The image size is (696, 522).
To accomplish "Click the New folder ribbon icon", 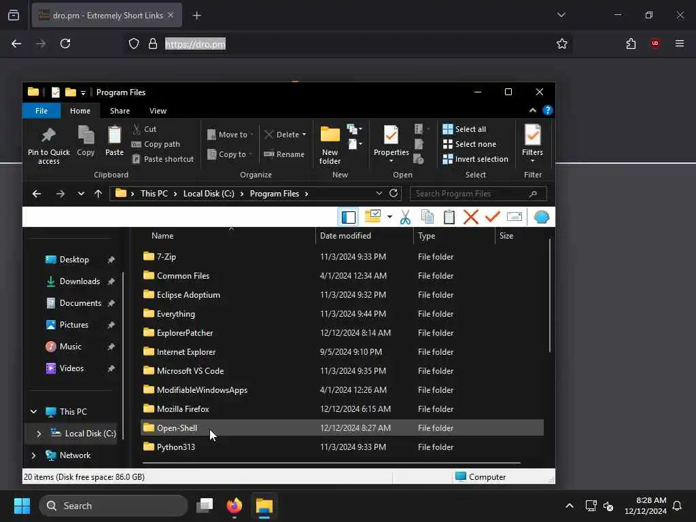I will (330, 145).
